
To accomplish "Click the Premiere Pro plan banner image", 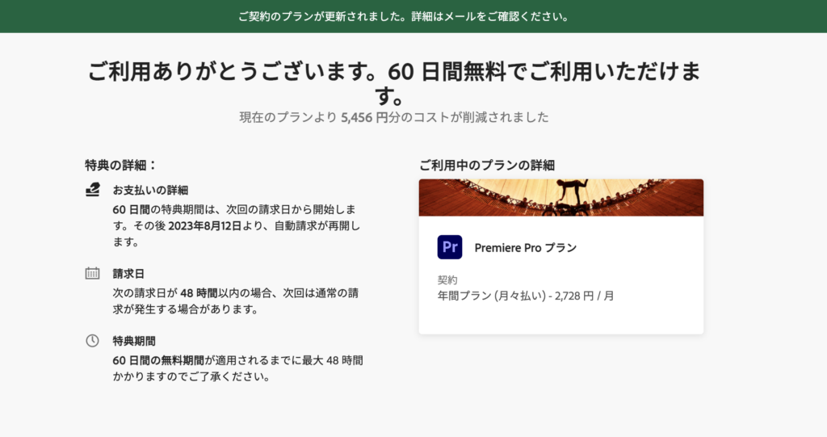I will (561, 197).
